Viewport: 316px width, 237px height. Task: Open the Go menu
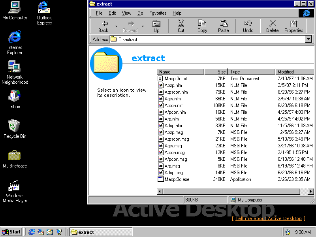(x=140, y=13)
